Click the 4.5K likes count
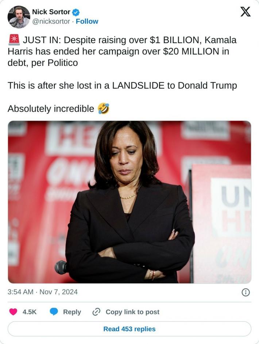Image resolution: width=259 pixels, height=344 pixels. click(x=30, y=312)
